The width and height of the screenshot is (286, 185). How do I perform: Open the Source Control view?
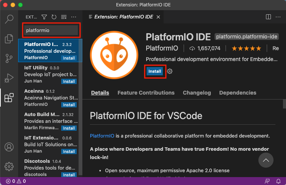tap(9, 58)
